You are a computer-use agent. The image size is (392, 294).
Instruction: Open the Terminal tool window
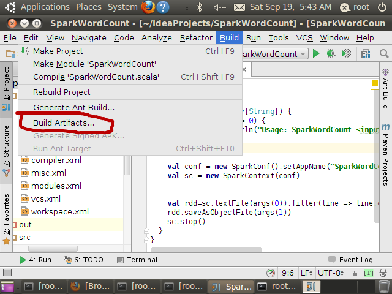(137, 260)
